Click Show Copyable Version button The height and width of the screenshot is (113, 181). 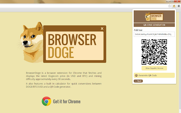click(x=154, y=68)
